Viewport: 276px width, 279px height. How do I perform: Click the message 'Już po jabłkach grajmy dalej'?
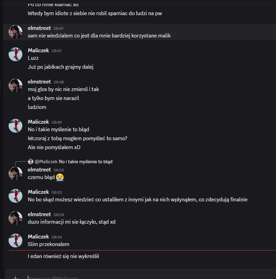point(60,67)
